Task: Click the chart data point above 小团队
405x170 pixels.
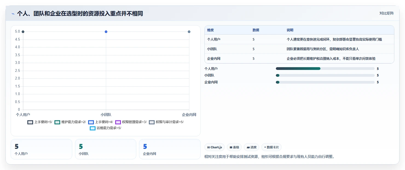Action: click(106, 32)
